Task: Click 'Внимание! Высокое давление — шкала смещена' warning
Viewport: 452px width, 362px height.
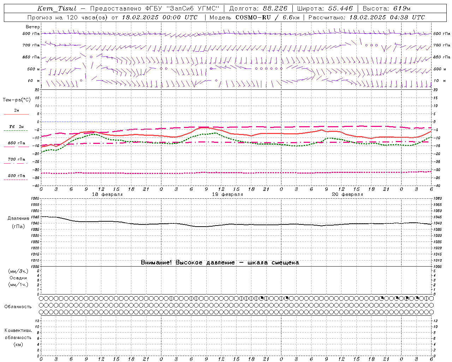Action: click(220, 262)
